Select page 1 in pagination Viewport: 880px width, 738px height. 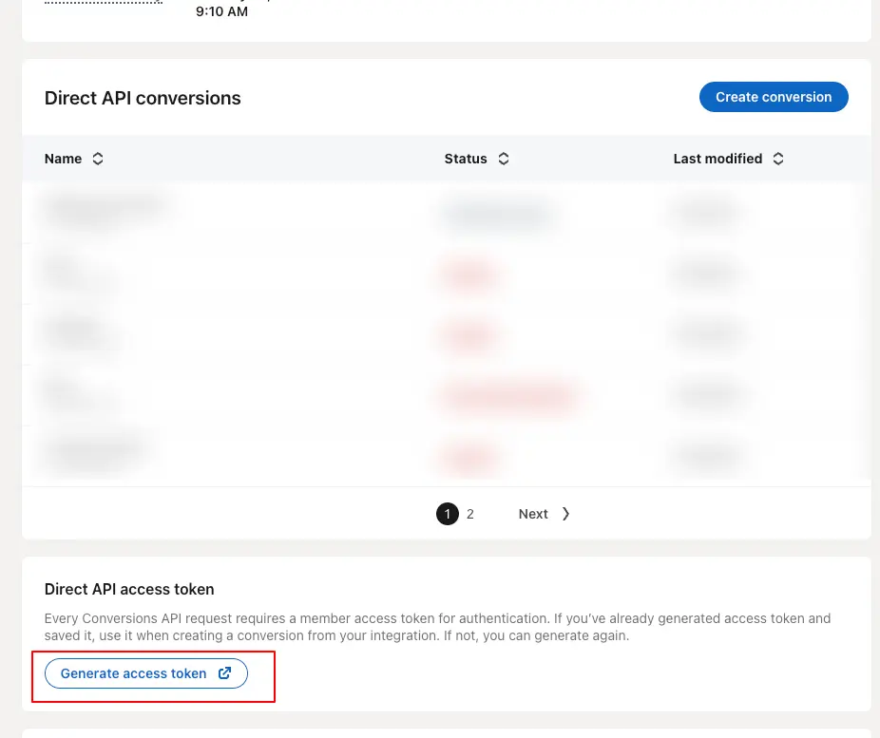pos(448,514)
